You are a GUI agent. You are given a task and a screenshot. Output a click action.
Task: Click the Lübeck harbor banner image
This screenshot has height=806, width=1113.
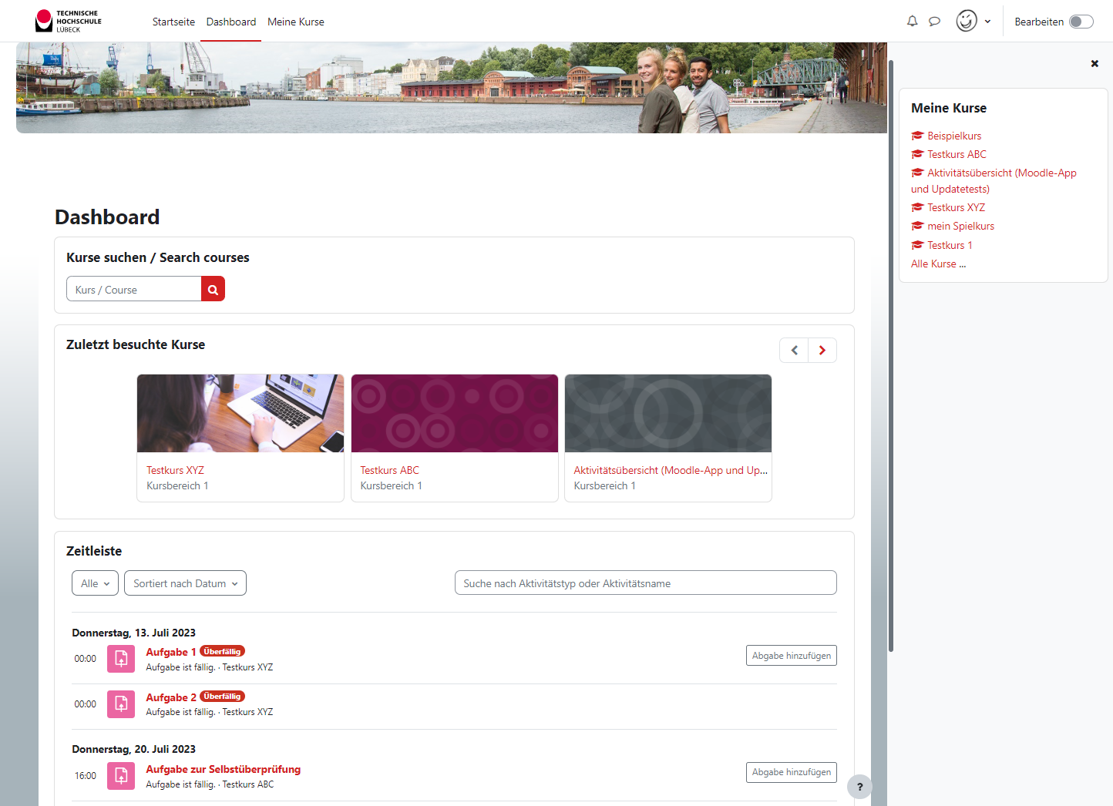click(452, 88)
